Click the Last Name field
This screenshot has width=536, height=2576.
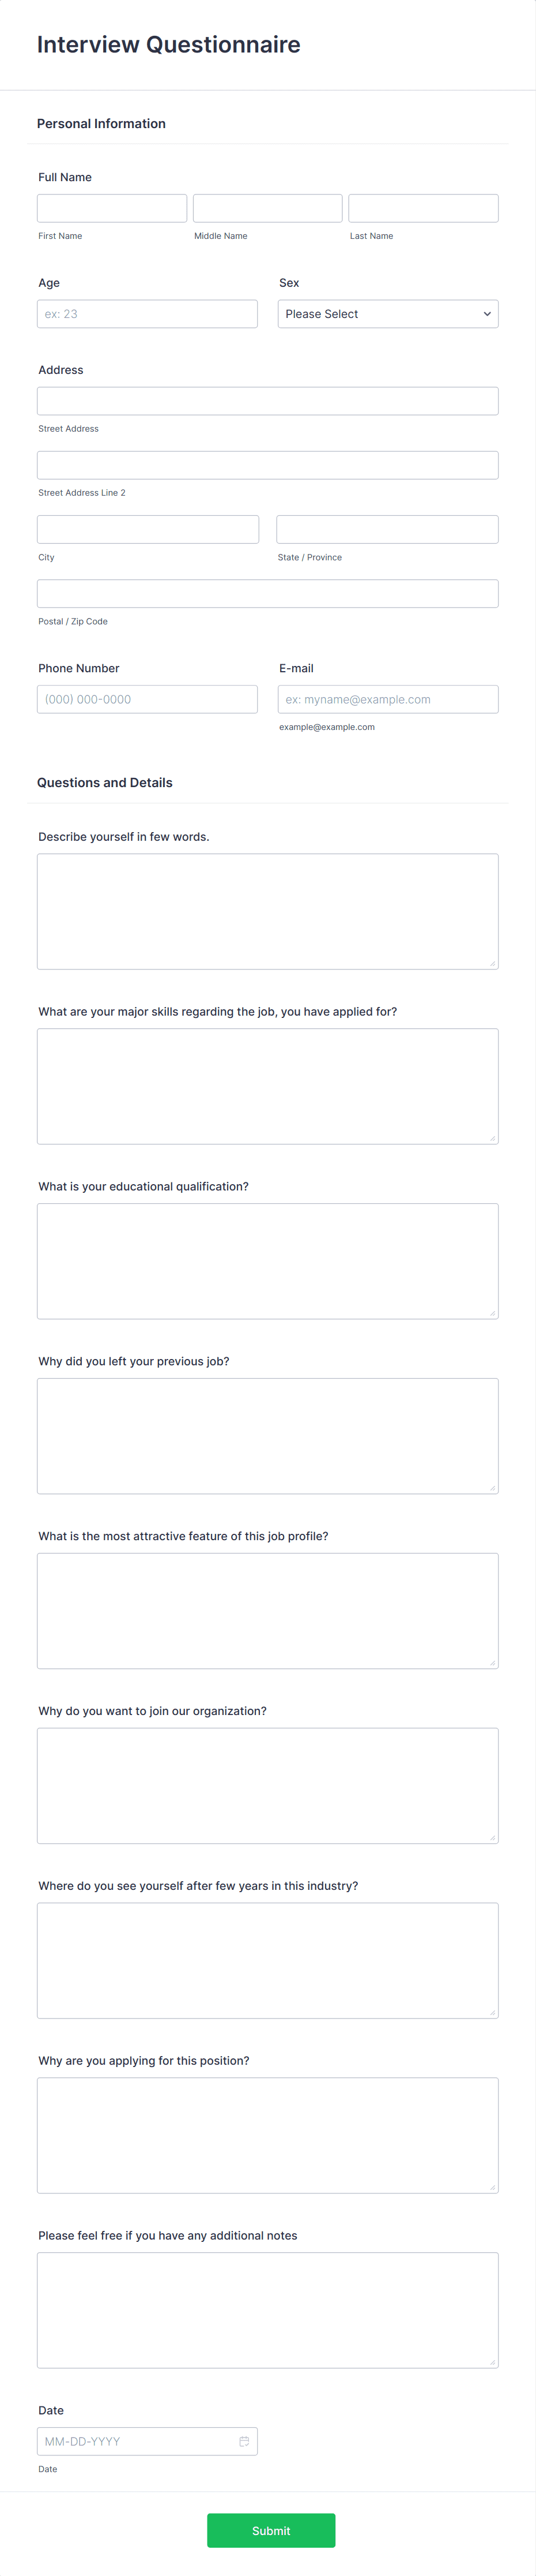tap(422, 207)
